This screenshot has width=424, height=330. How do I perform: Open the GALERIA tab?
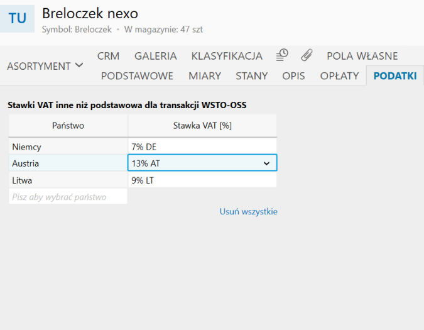(x=156, y=56)
